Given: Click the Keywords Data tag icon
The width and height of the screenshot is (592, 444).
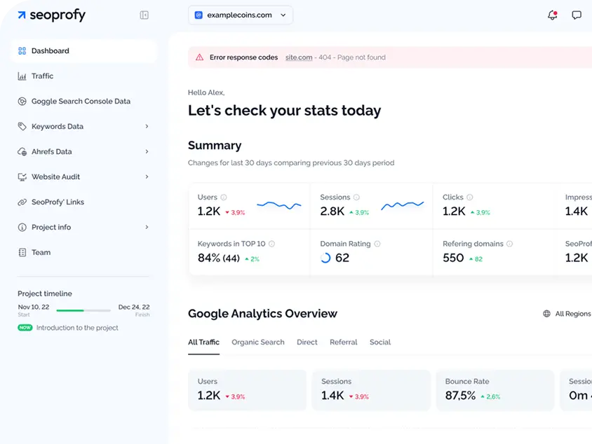Looking at the screenshot, I should 22,127.
